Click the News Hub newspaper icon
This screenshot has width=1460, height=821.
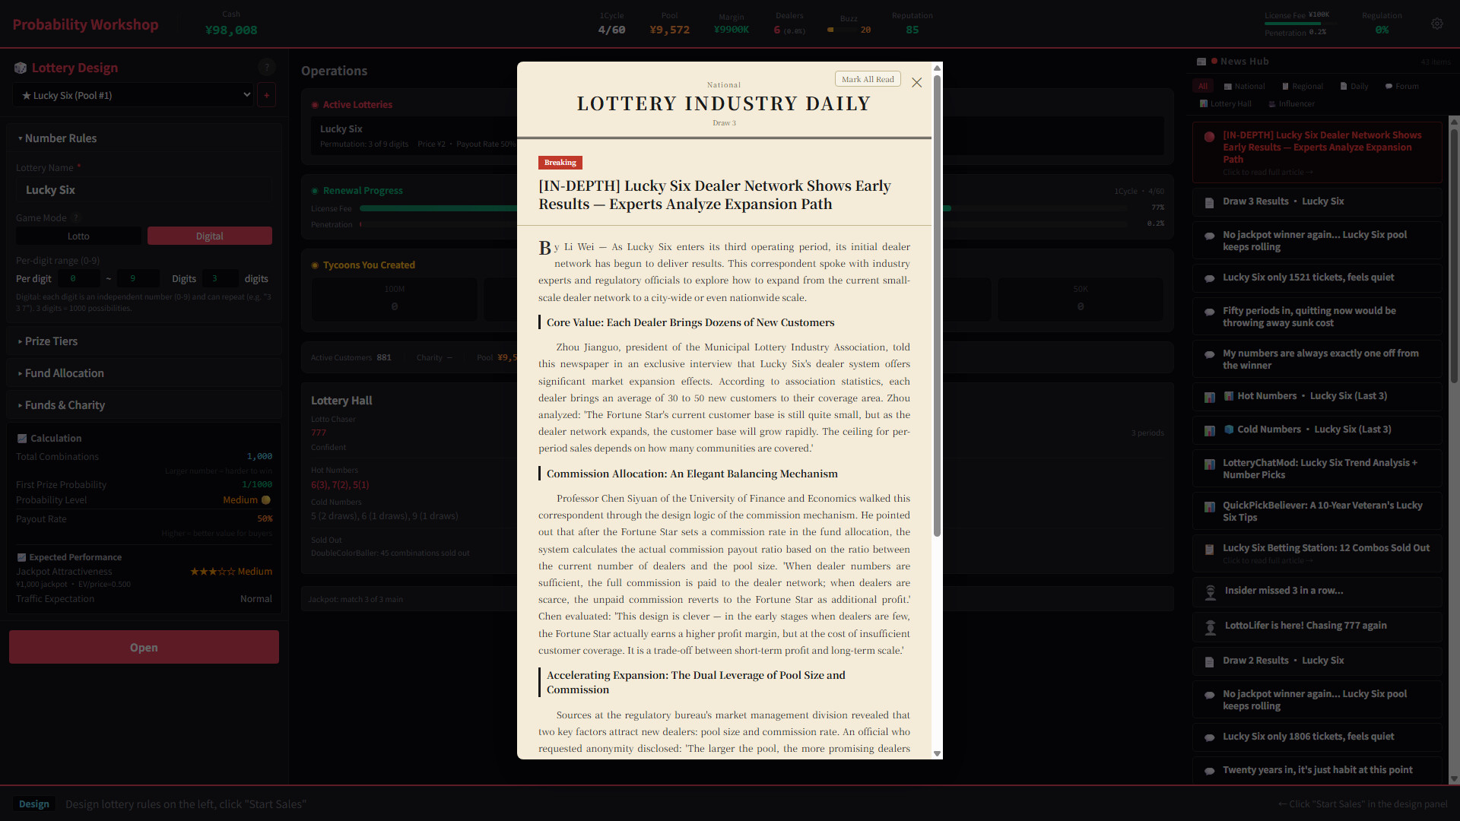[1201, 62]
